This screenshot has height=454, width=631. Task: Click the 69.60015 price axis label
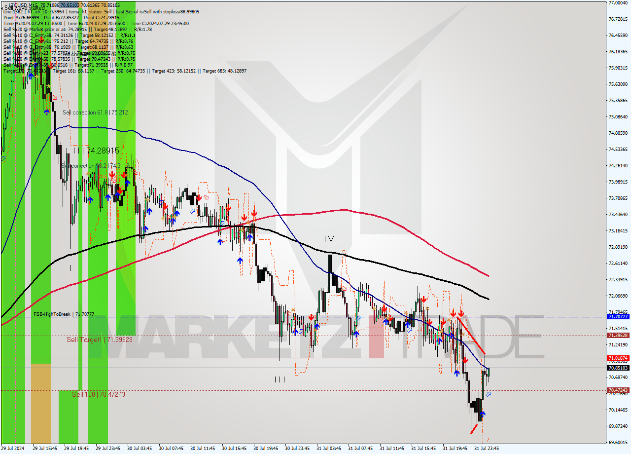tap(618, 442)
